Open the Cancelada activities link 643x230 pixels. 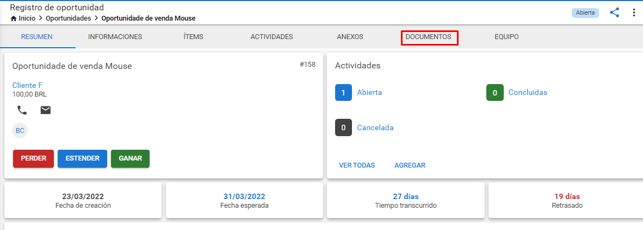click(x=375, y=127)
